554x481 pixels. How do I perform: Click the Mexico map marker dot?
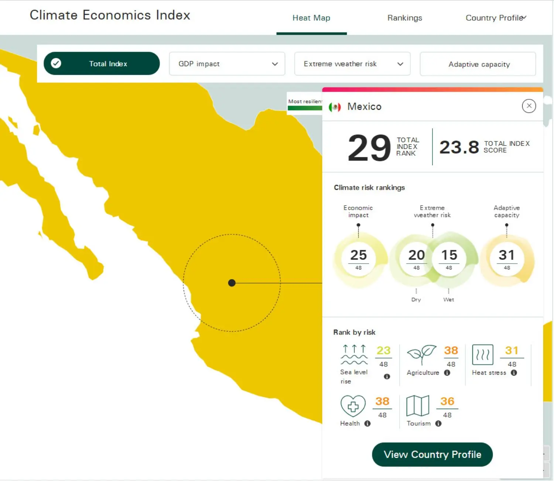tap(232, 283)
